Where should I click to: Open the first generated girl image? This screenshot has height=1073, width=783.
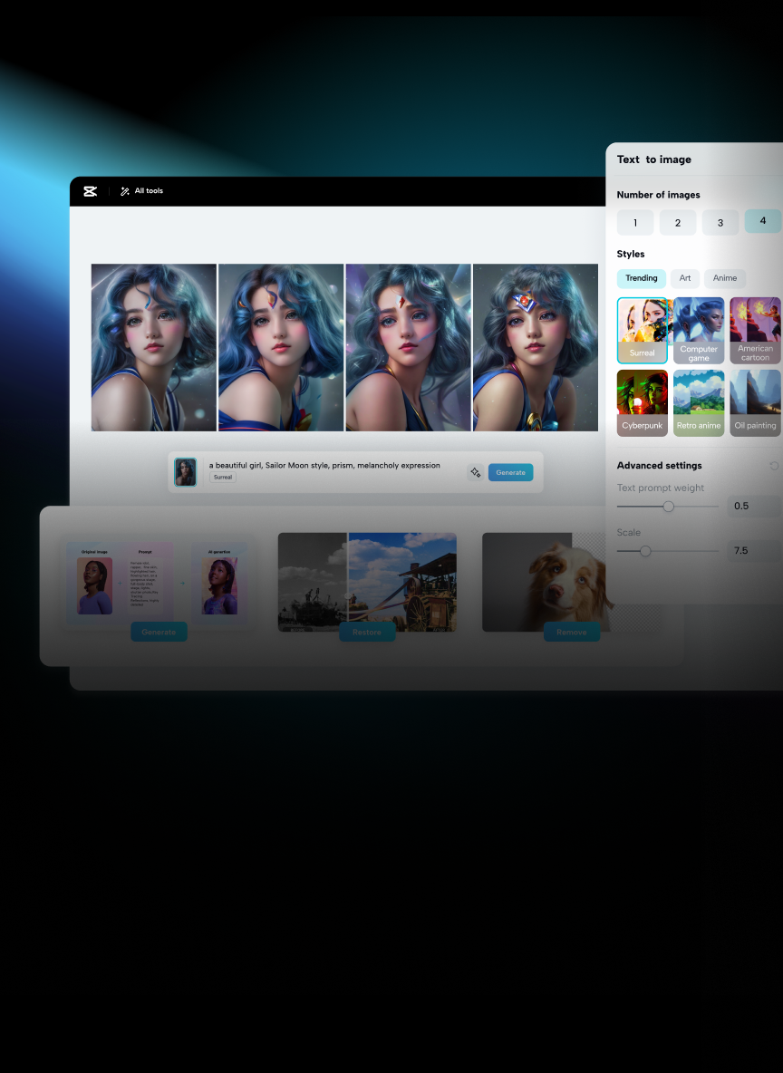(x=154, y=347)
